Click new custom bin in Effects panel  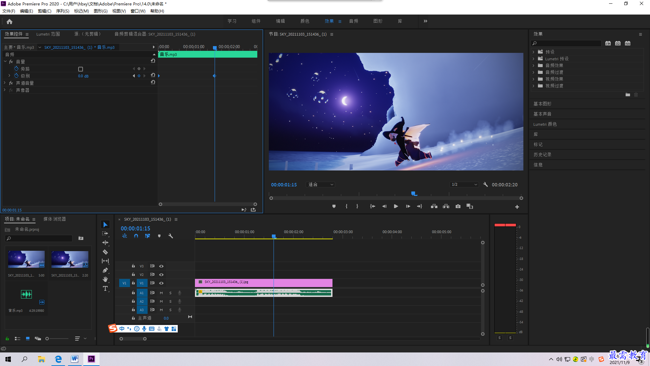tap(628, 95)
